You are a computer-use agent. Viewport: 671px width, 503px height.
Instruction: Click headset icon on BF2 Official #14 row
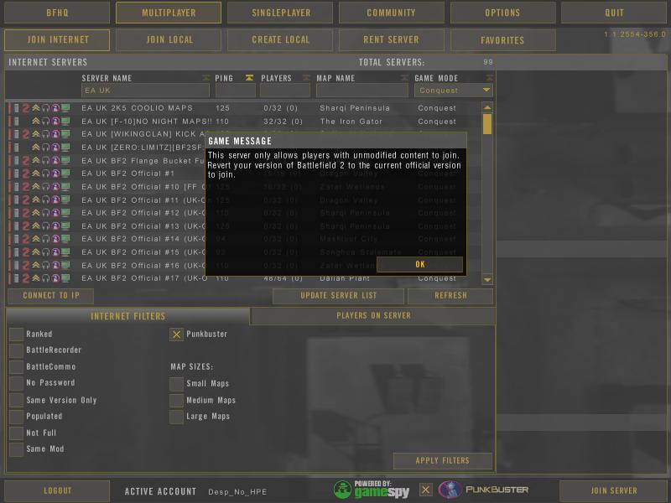click(x=46, y=239)
